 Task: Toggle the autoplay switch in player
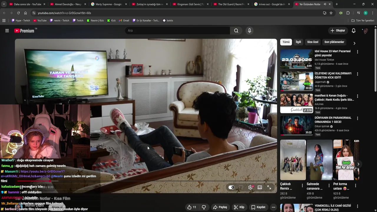point(232,187)
